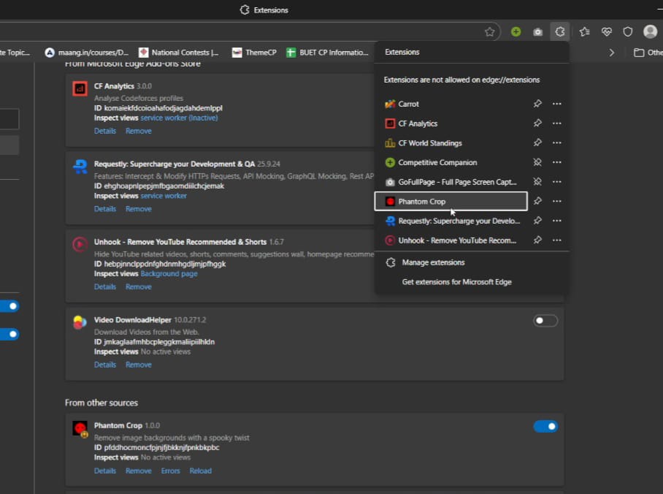Click GoFullPage camera icon in toolbar
The width and height of the screenshot is (663, 494).
coord(537,31)
